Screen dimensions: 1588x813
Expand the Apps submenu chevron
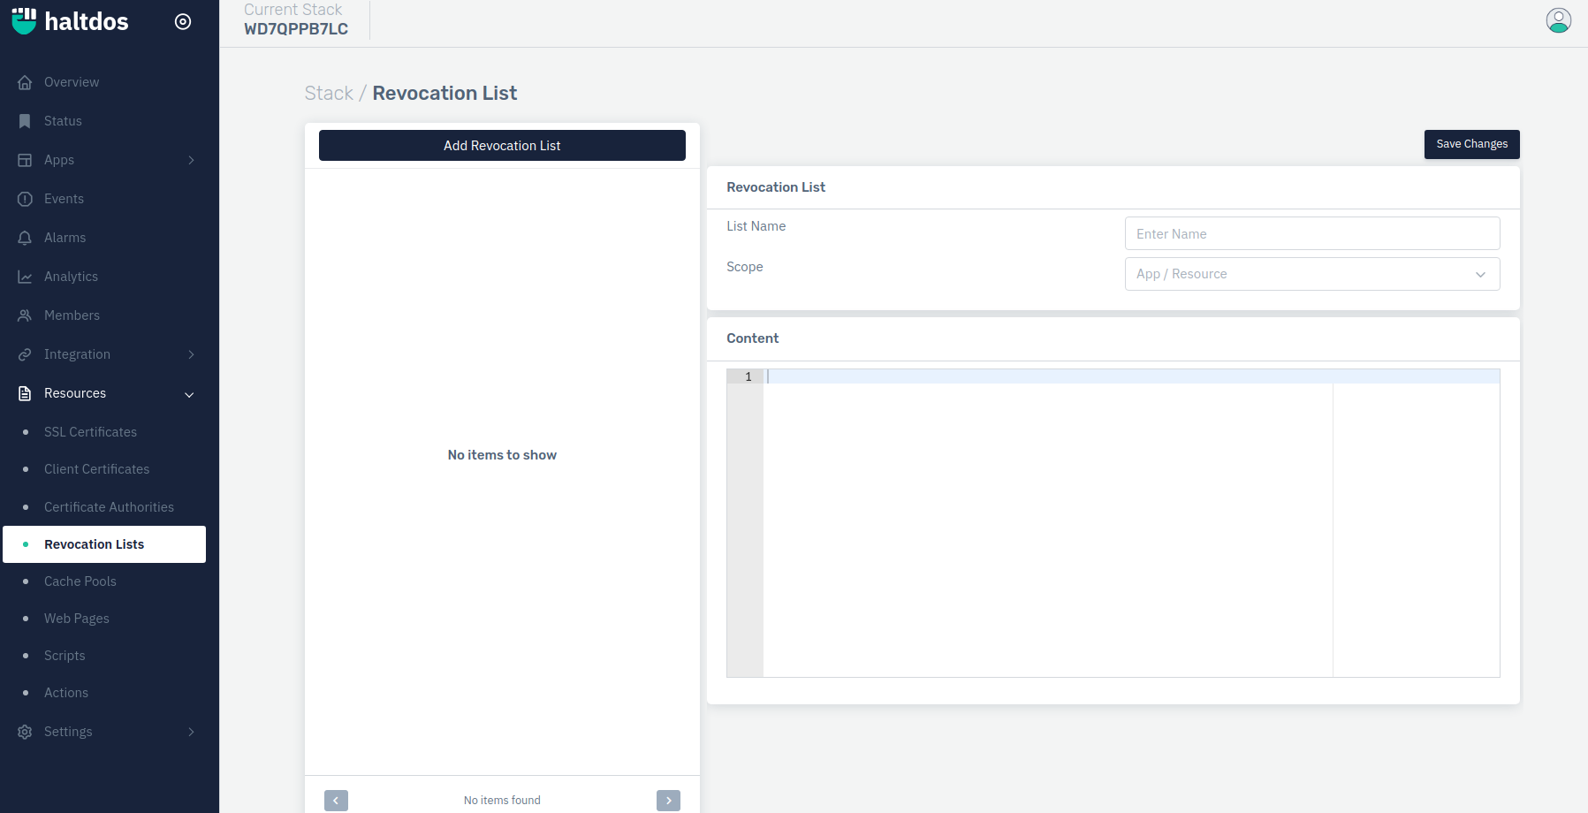click(191, 160)
